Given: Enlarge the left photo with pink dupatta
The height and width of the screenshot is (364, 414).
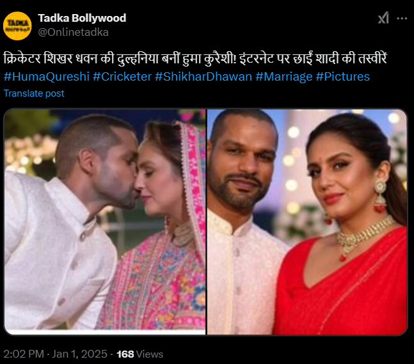Looking at the screenshot, I should pos(105,222).
